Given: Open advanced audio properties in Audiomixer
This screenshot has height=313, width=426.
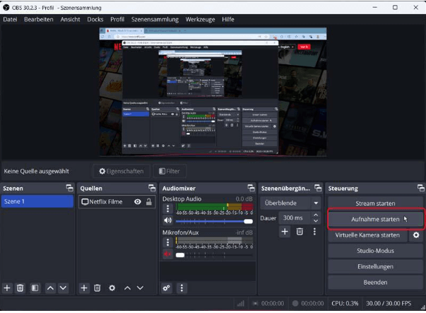Looking at the screenshot, I should [167, 288].
